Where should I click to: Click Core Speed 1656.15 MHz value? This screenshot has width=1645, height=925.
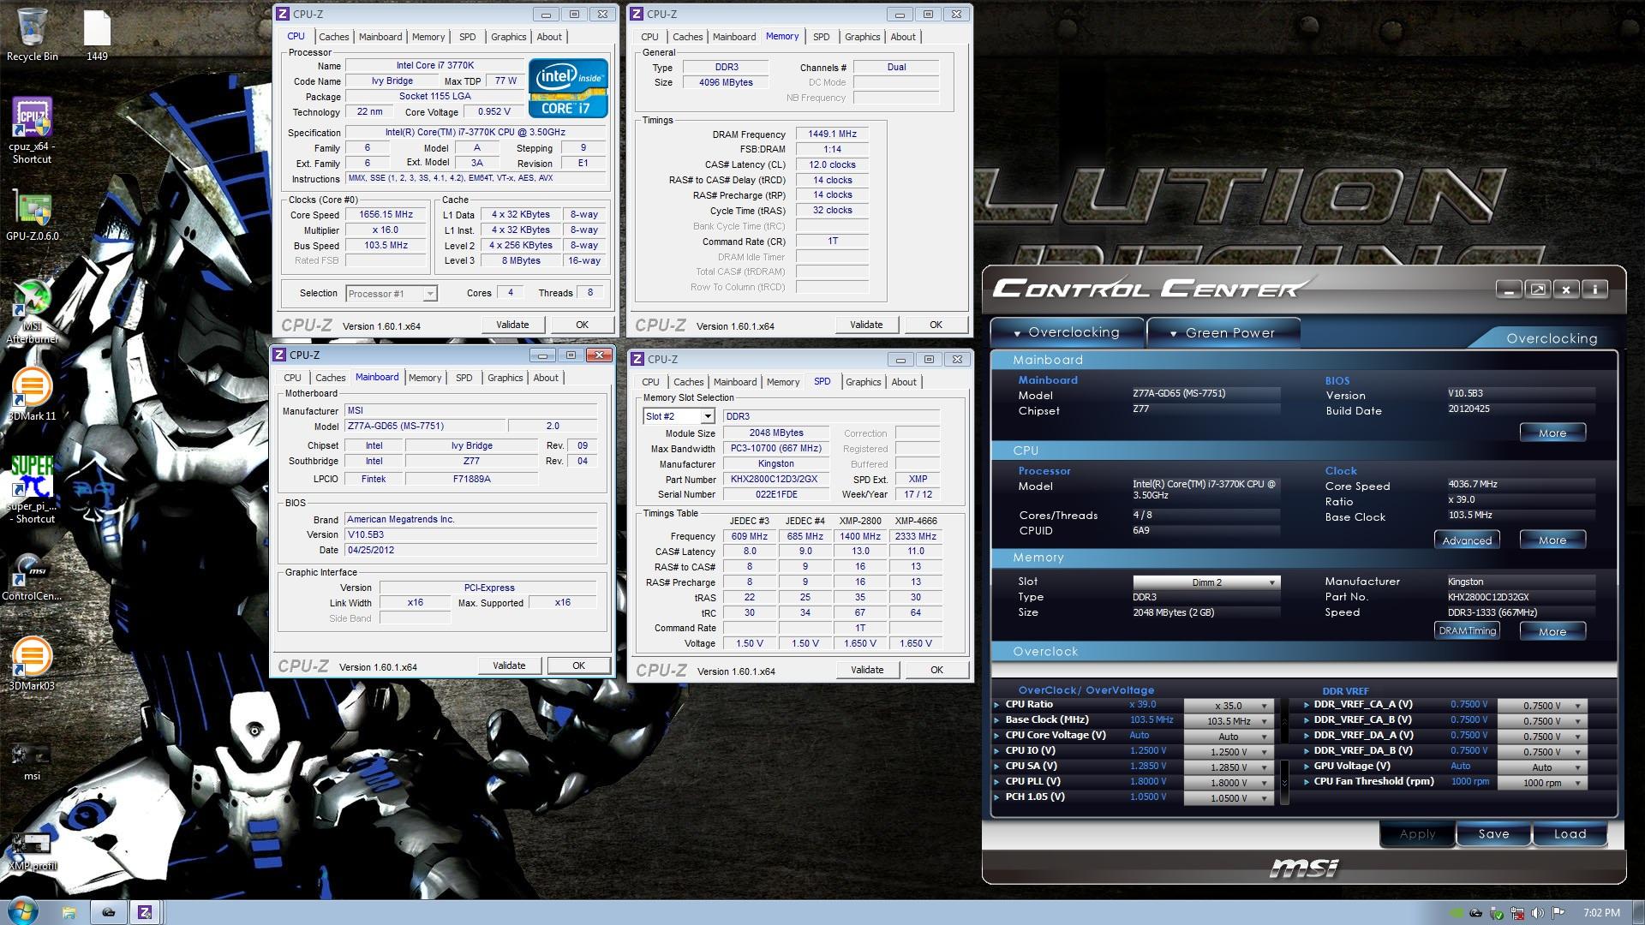click(386, 215)
